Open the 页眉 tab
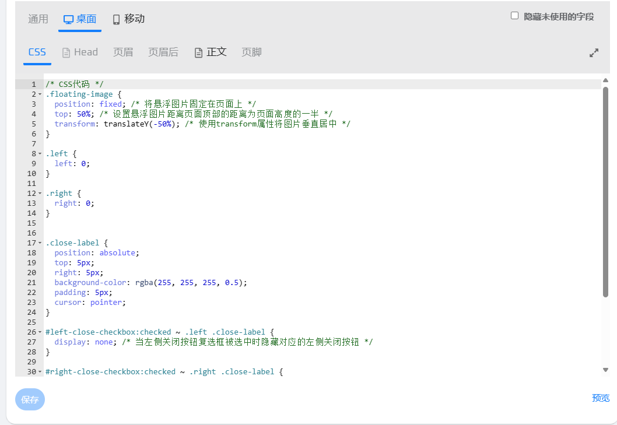 point(123,52)
